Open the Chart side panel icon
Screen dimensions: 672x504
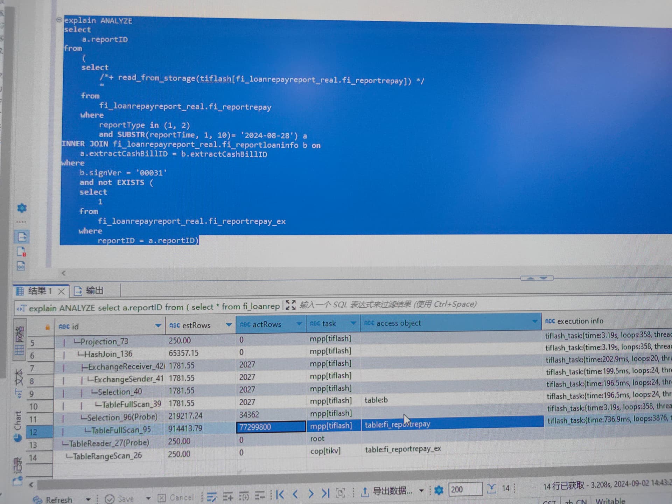point(18,437)
